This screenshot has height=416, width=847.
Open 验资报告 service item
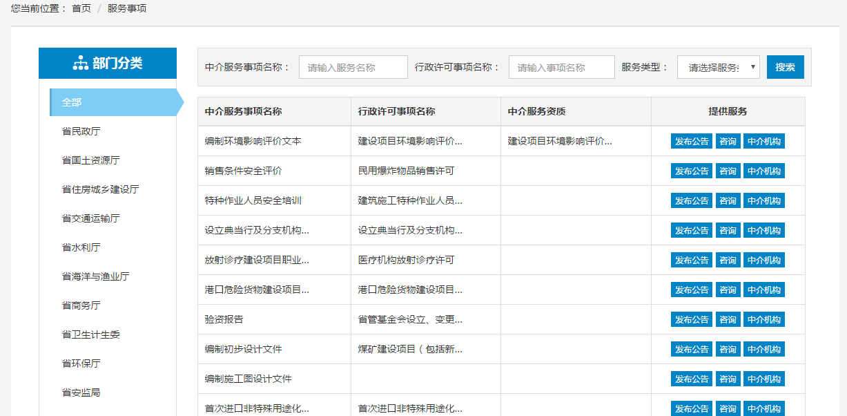224,320
